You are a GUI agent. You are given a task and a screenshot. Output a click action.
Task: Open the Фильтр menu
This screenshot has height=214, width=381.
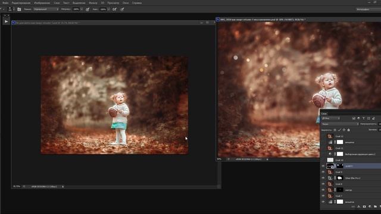point(93,3)
